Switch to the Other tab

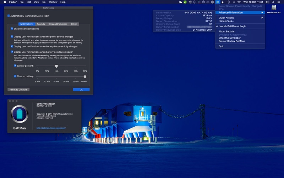[74, 24]
